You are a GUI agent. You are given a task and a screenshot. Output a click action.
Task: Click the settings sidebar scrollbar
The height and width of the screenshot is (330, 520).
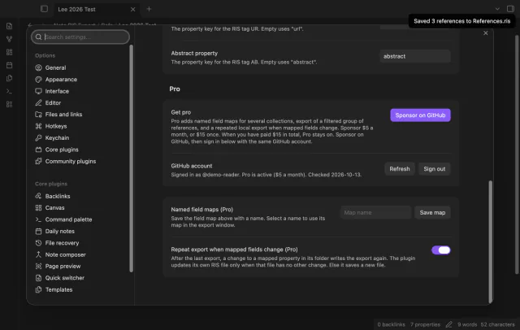[131, 158]
